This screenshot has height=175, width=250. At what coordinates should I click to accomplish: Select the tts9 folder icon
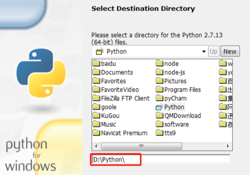coord(159,133)
